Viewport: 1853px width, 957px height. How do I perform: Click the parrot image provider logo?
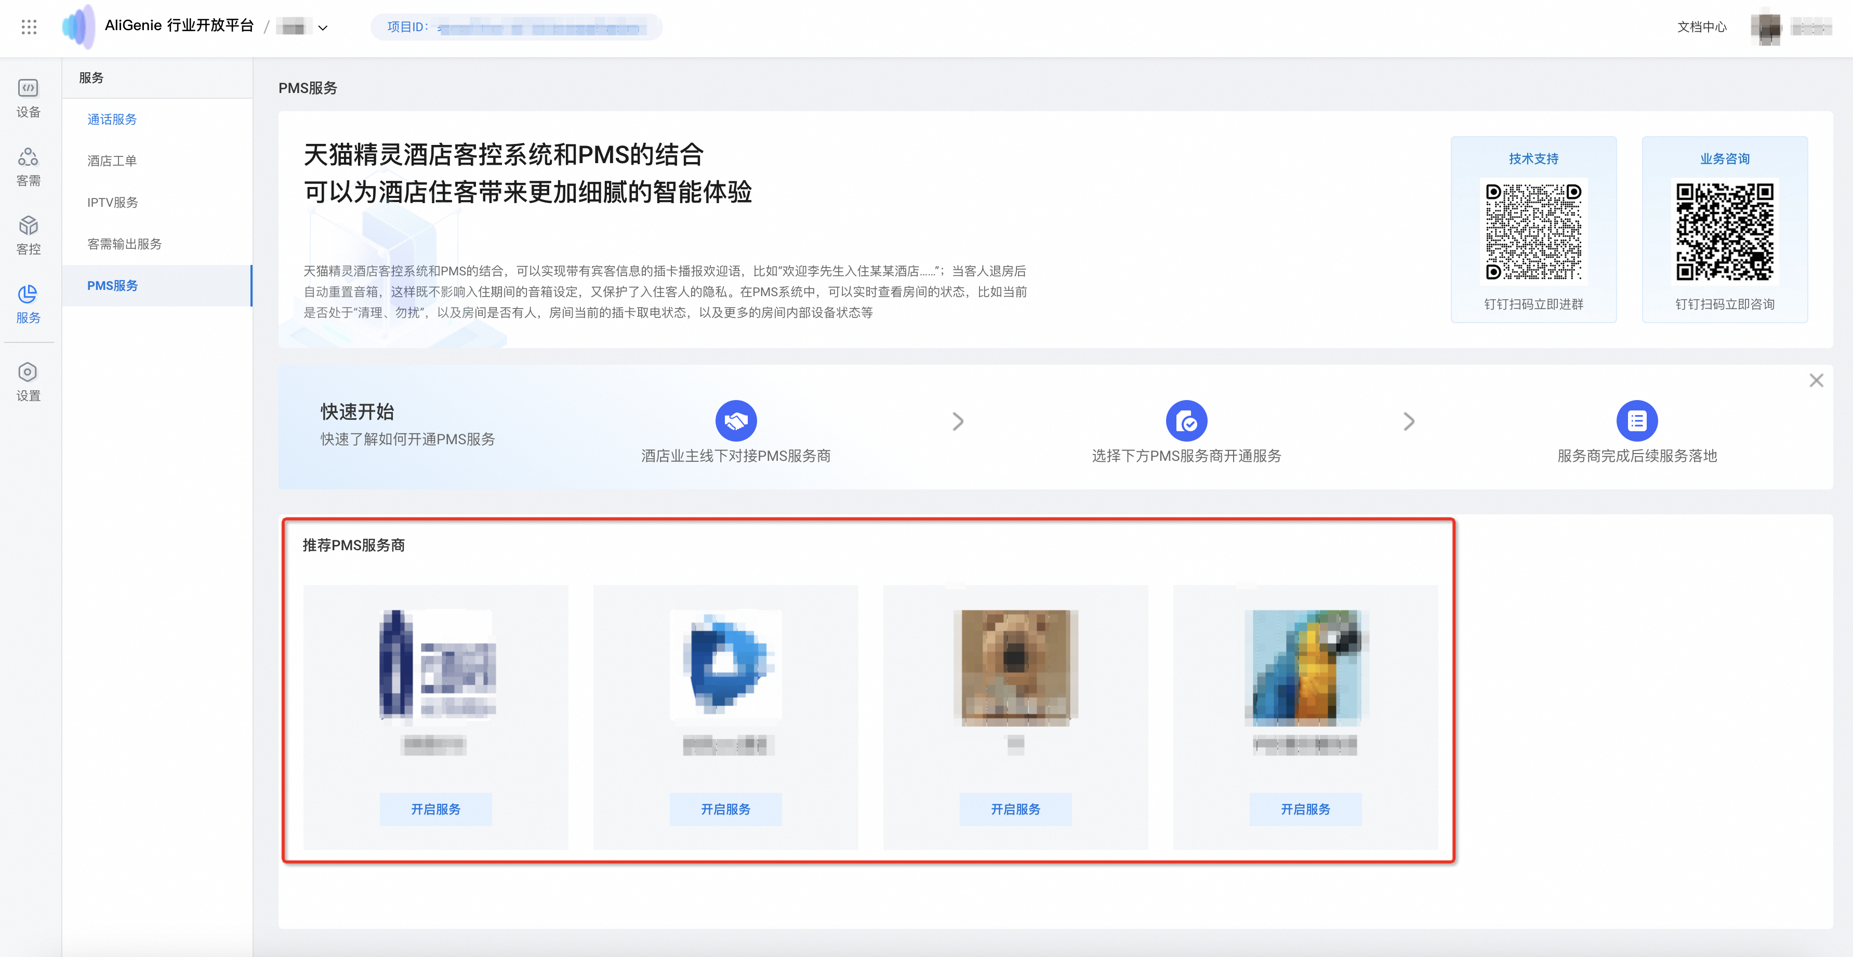pyautogui.click(x=1306, y=667)
